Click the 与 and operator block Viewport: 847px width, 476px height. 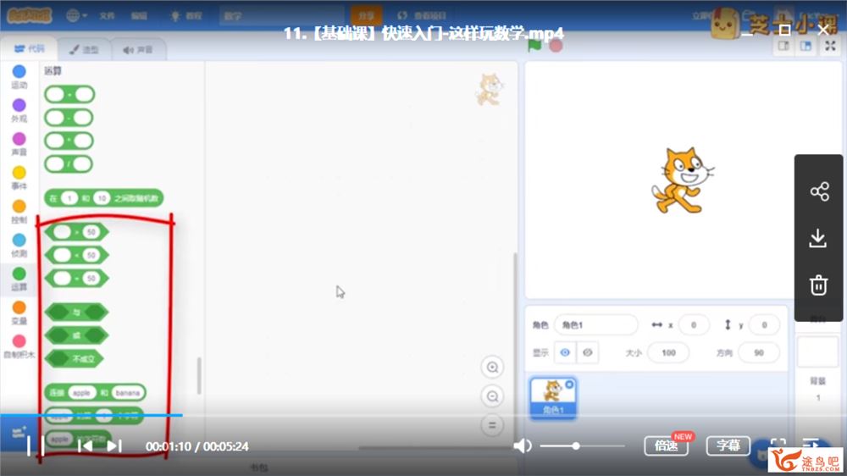pos(77,313)
